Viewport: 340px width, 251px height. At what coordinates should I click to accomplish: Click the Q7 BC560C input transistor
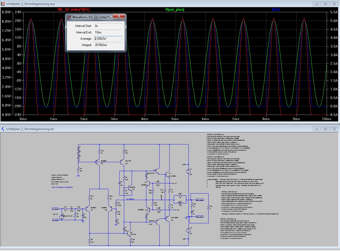point(88,209)
